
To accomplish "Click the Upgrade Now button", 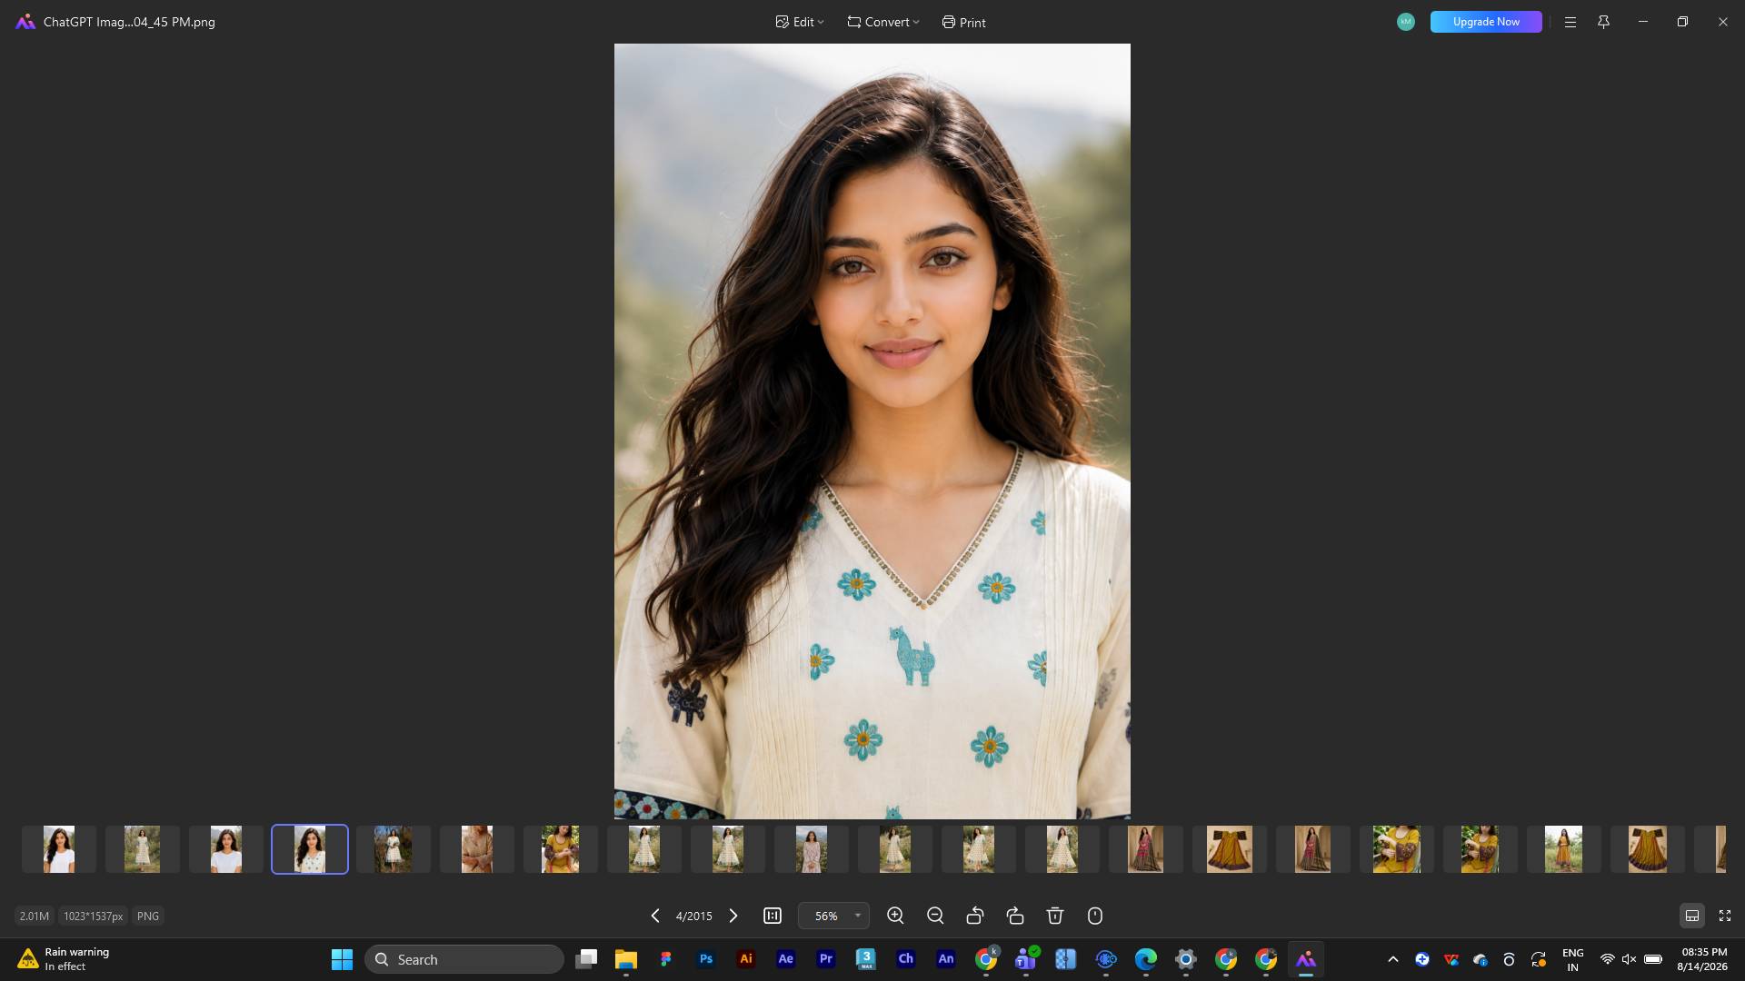I will pos(1486,22).
